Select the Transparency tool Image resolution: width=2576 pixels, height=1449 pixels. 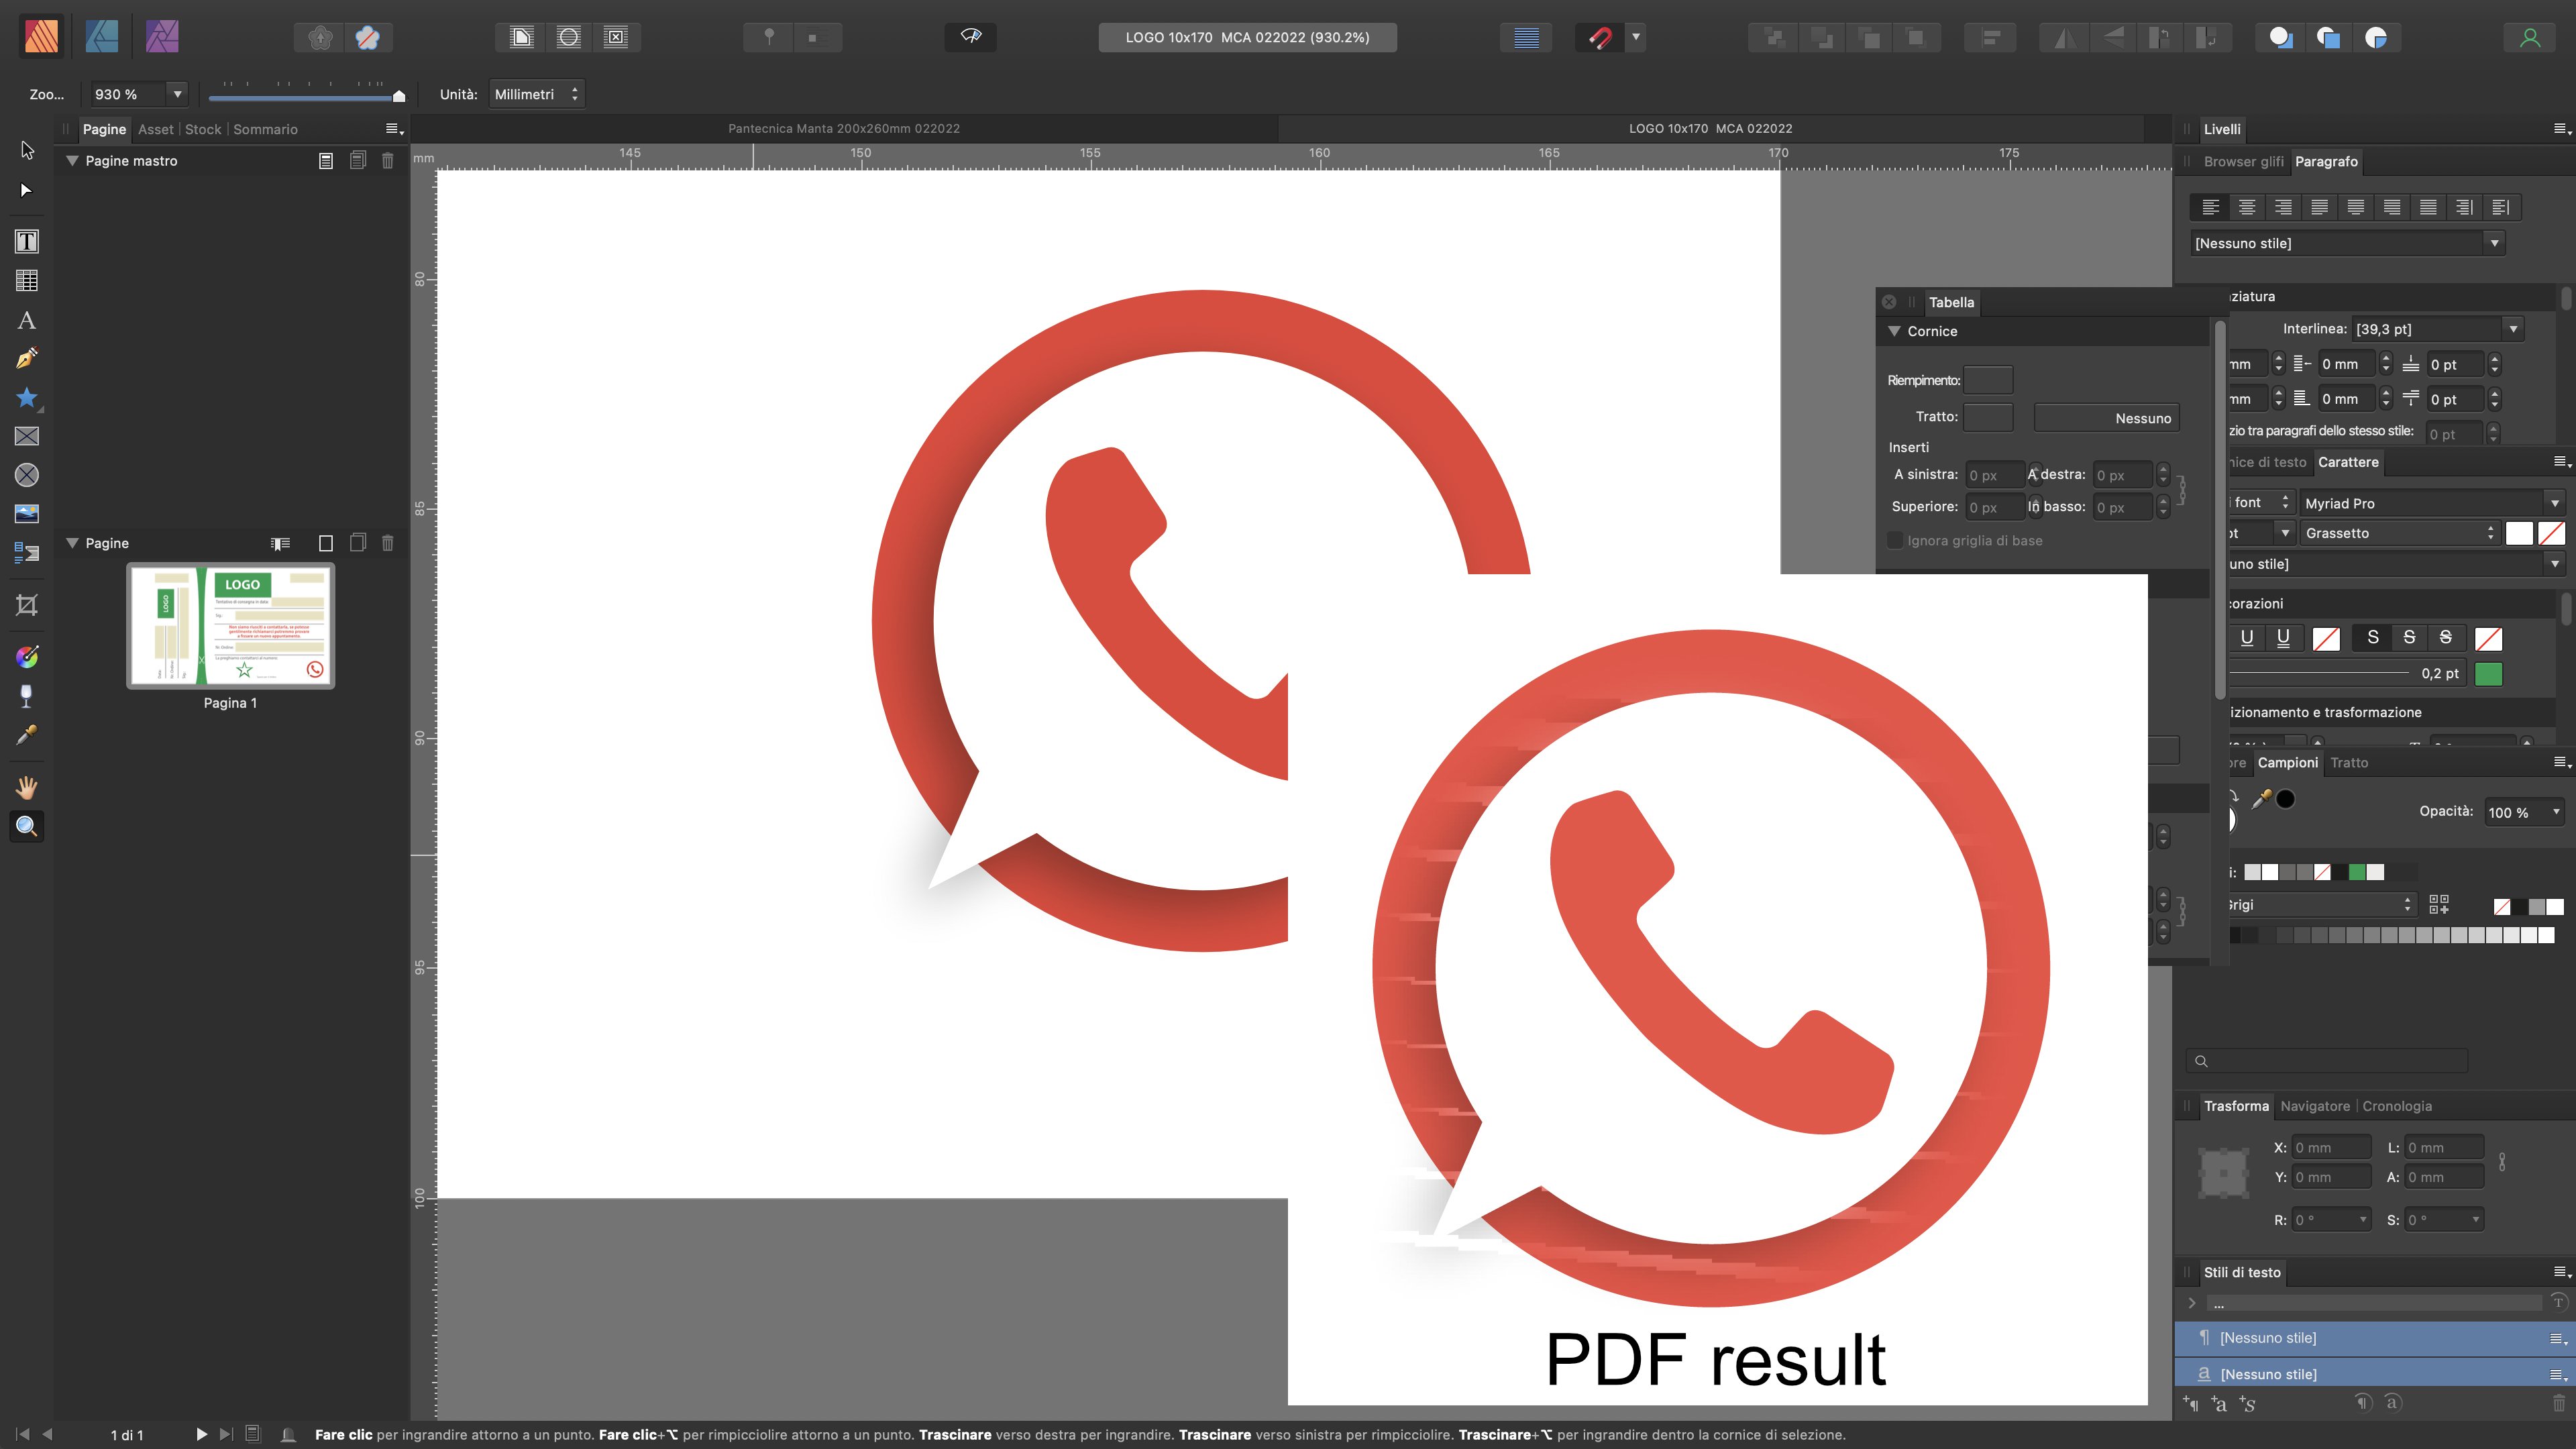point(27,696)
